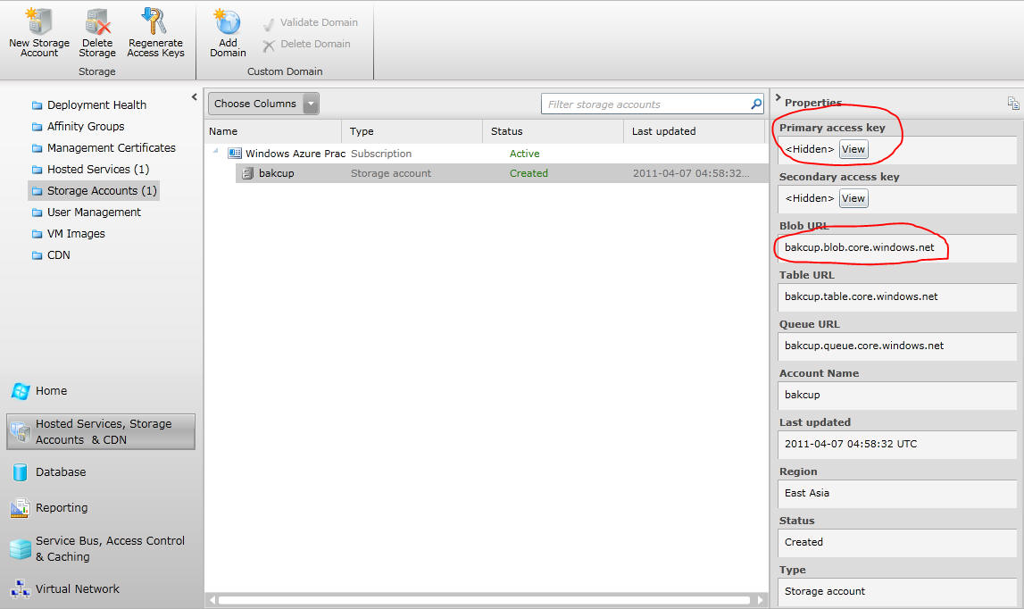Open the CDN folder

tap(51, 255)
